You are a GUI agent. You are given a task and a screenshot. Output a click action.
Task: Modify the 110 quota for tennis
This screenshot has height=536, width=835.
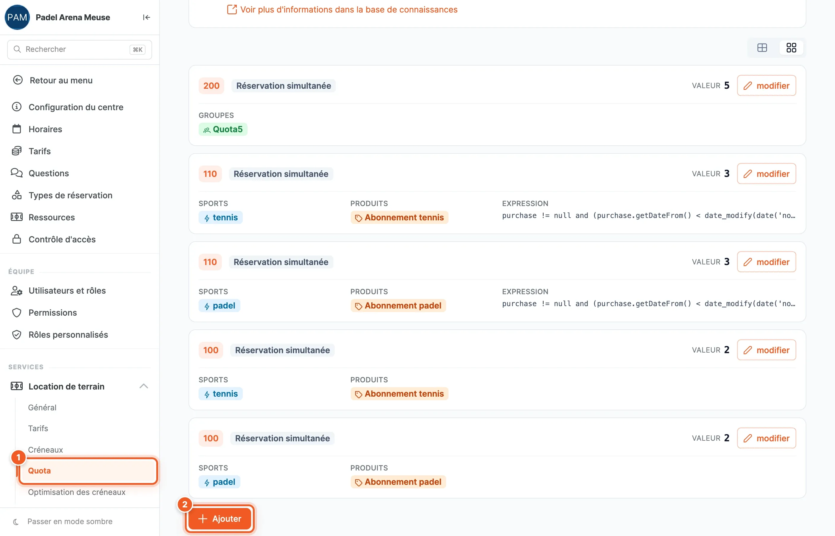(766, 174)
